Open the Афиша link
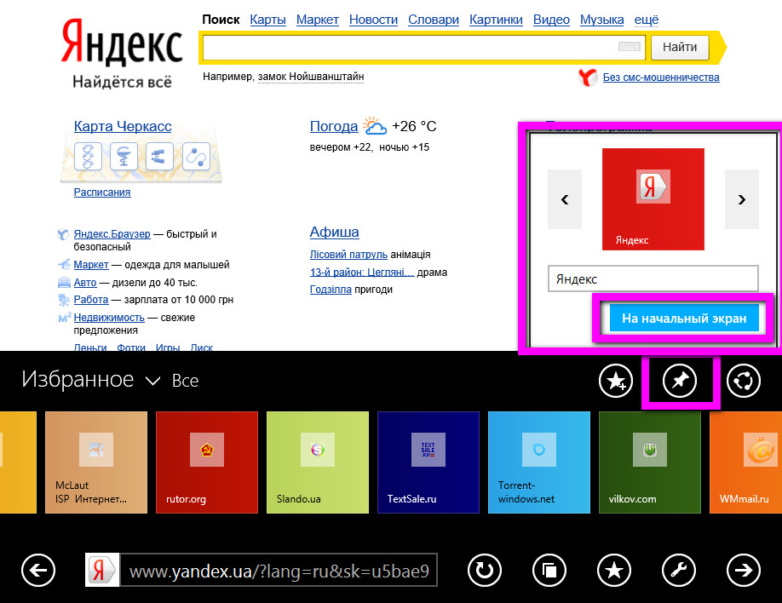Screen dimensions: 782x603 pyautogui.click(x=334, y=232)
